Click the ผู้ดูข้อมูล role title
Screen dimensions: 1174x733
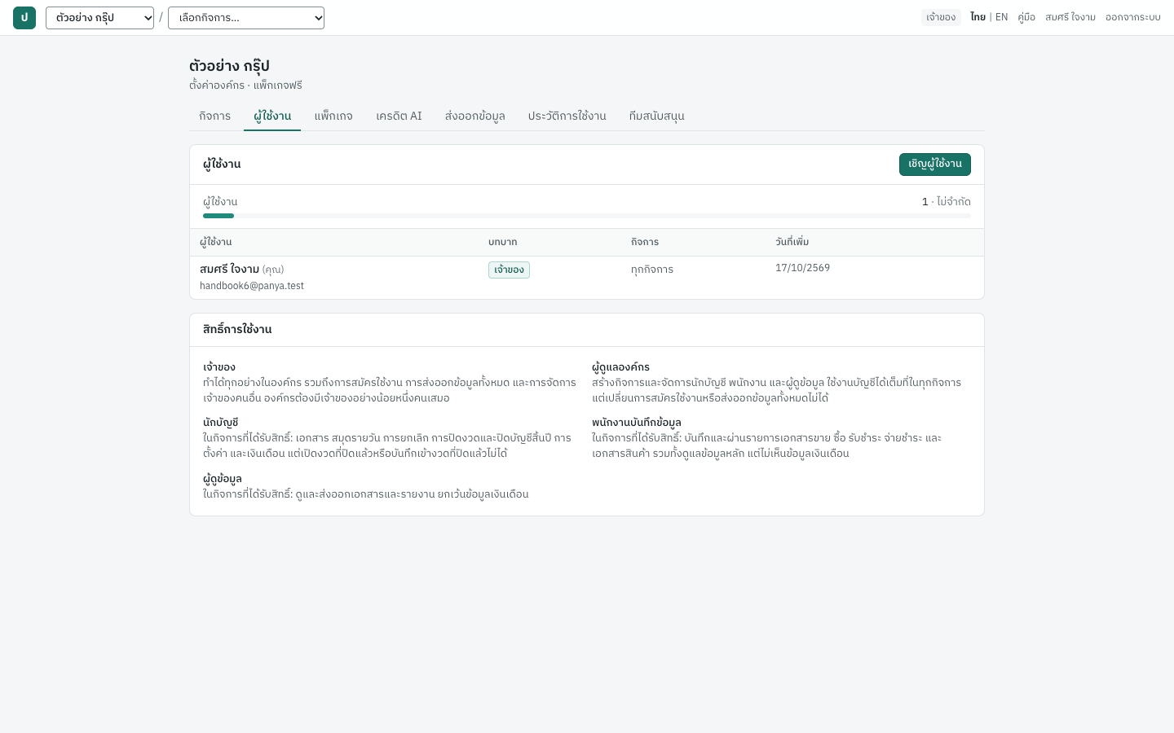tap(223, 479)
